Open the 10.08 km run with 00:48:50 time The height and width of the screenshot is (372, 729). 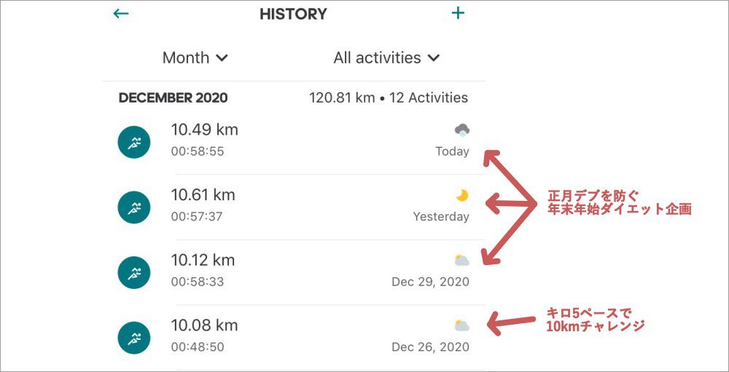click(294, 338)
